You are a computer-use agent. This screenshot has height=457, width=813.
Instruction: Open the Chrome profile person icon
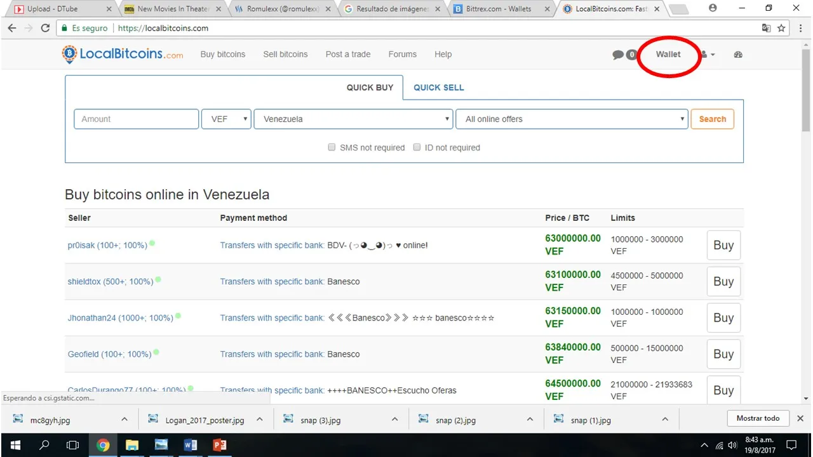tap(712, 8)
